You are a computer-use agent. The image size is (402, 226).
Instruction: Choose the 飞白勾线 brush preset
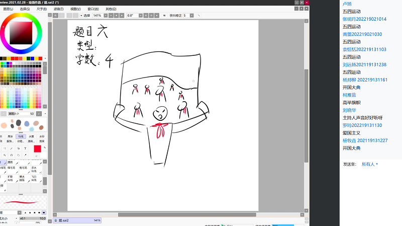point(37,179)
